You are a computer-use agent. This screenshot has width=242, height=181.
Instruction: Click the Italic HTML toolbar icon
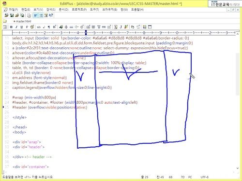click(16, 27)
